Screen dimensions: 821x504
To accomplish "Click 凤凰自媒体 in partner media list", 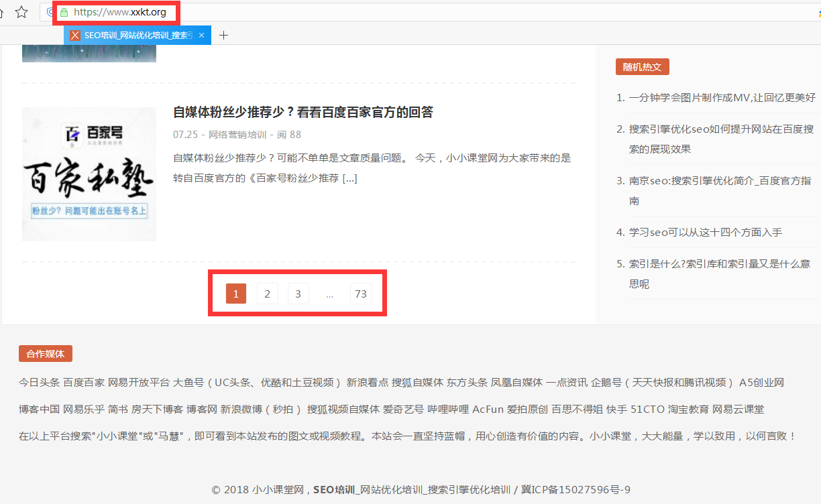I will coord(517,383).
